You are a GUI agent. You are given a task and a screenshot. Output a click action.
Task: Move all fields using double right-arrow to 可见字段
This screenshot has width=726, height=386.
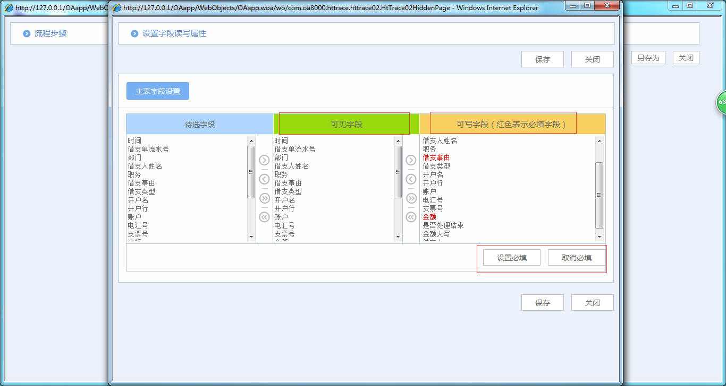coord(264,198)
